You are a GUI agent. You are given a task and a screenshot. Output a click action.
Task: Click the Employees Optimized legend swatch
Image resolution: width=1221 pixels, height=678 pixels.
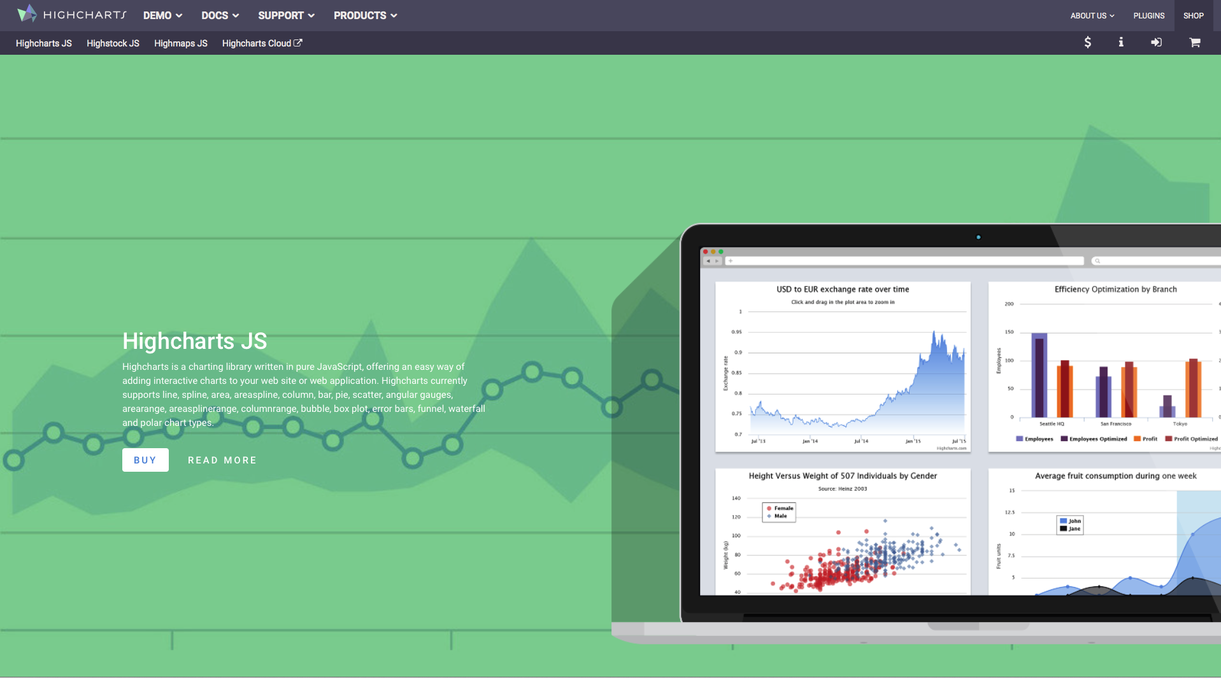[x=1064, y=439]
